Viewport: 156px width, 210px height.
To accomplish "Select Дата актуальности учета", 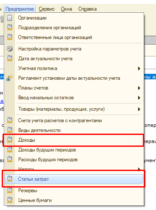I will point(74,59).
